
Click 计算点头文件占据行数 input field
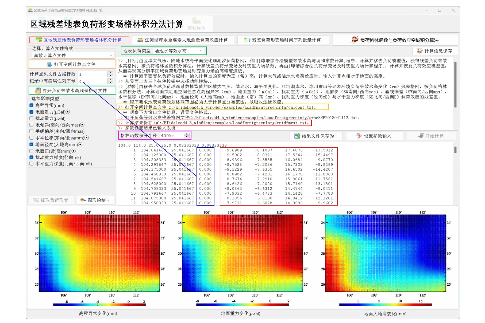coord(93,74)
